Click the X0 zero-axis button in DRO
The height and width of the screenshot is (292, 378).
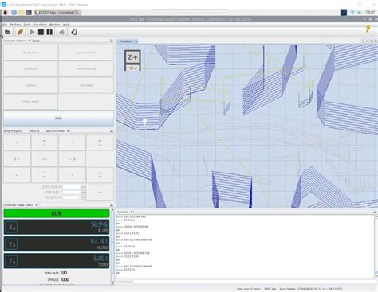(11, 227)
